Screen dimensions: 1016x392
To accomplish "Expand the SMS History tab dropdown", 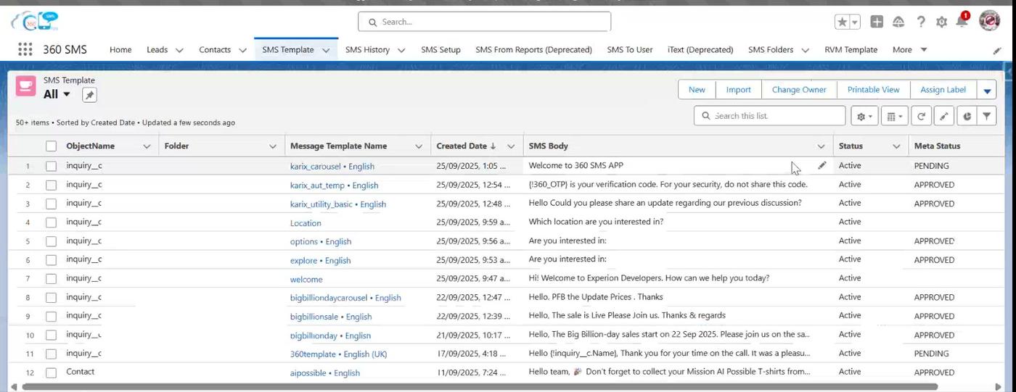I will coord(401,50).
